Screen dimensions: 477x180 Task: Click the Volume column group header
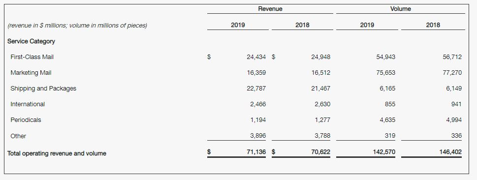400,9
